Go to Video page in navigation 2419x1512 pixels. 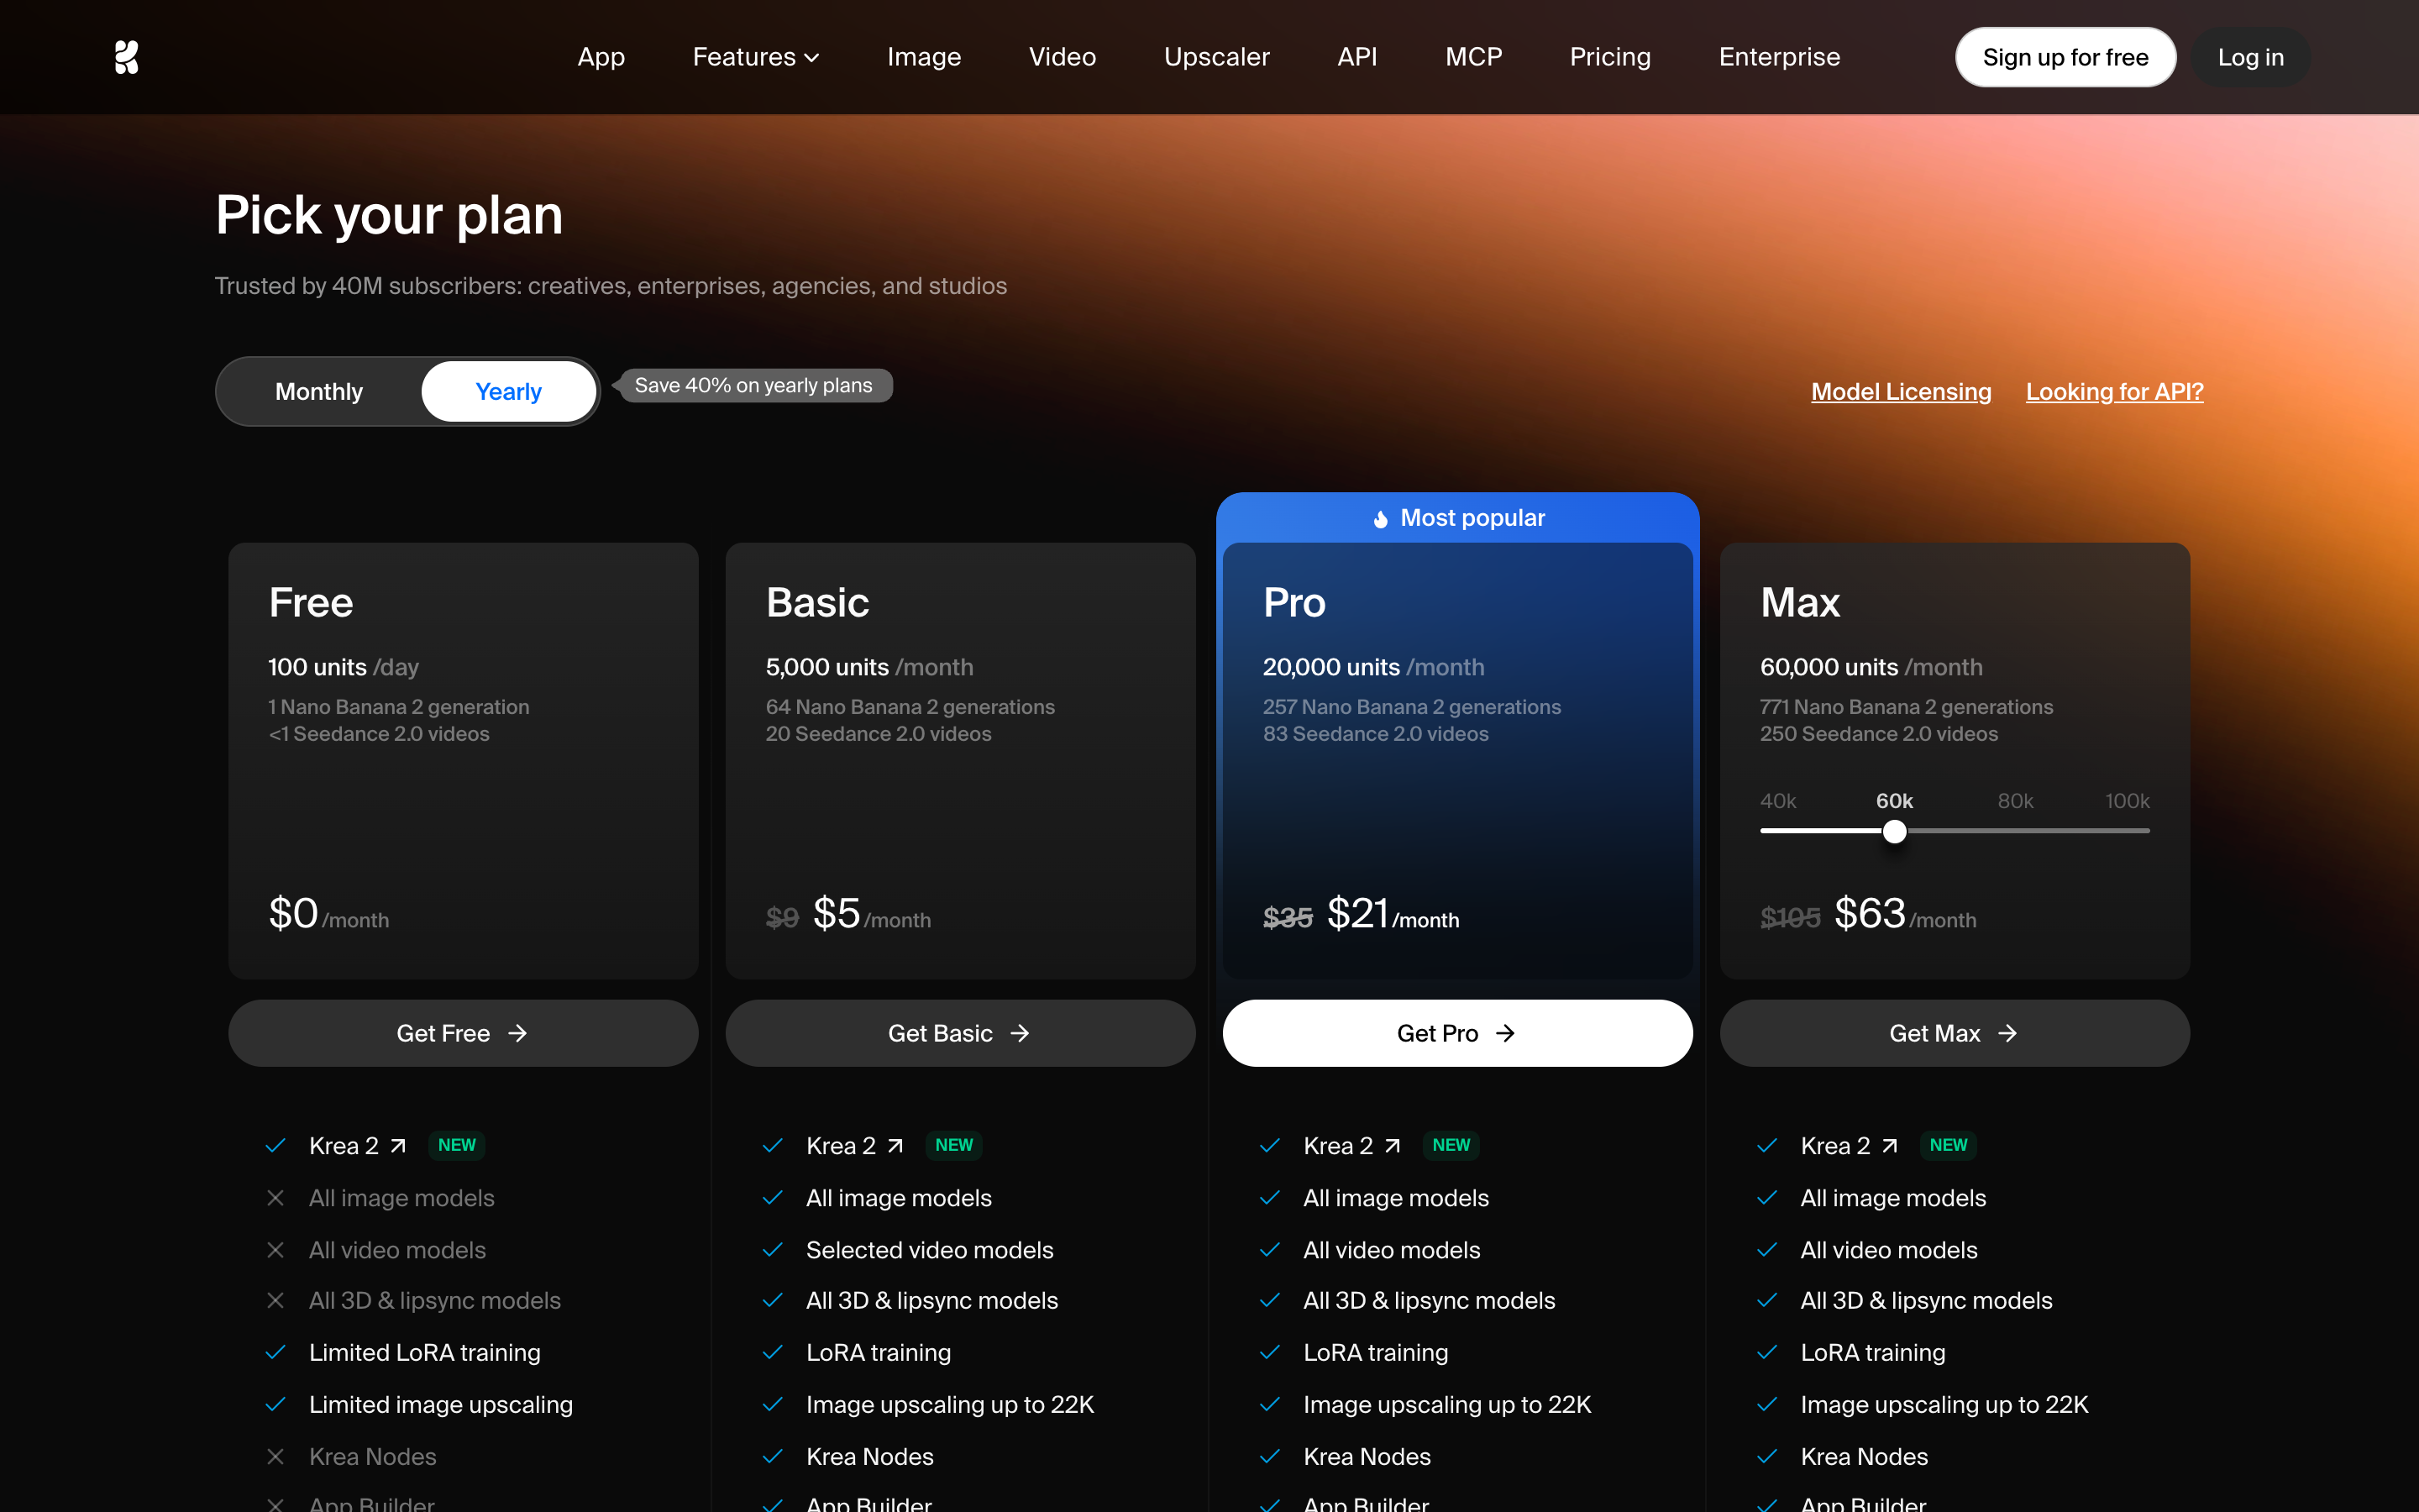point(1063,57)
